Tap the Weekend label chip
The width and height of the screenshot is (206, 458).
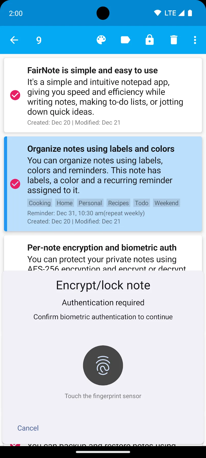point(166,203)
